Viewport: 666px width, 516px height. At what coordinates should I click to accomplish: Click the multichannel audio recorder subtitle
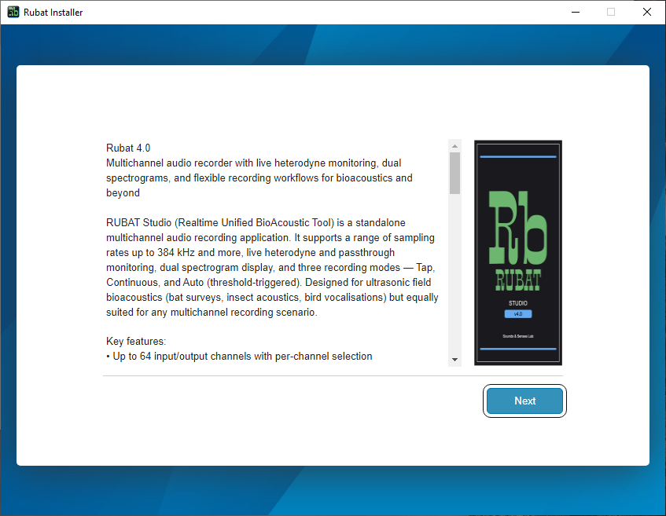point(271,177)
